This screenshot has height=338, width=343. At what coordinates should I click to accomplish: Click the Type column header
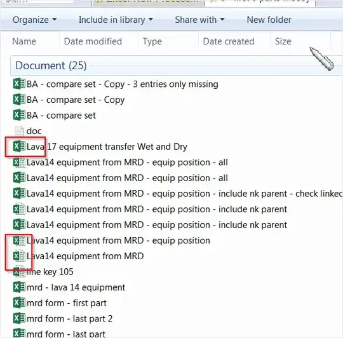pos(152,41)
